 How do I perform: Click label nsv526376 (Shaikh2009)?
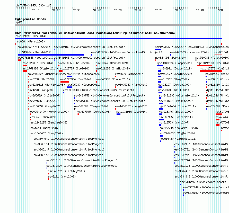(176, 112)
